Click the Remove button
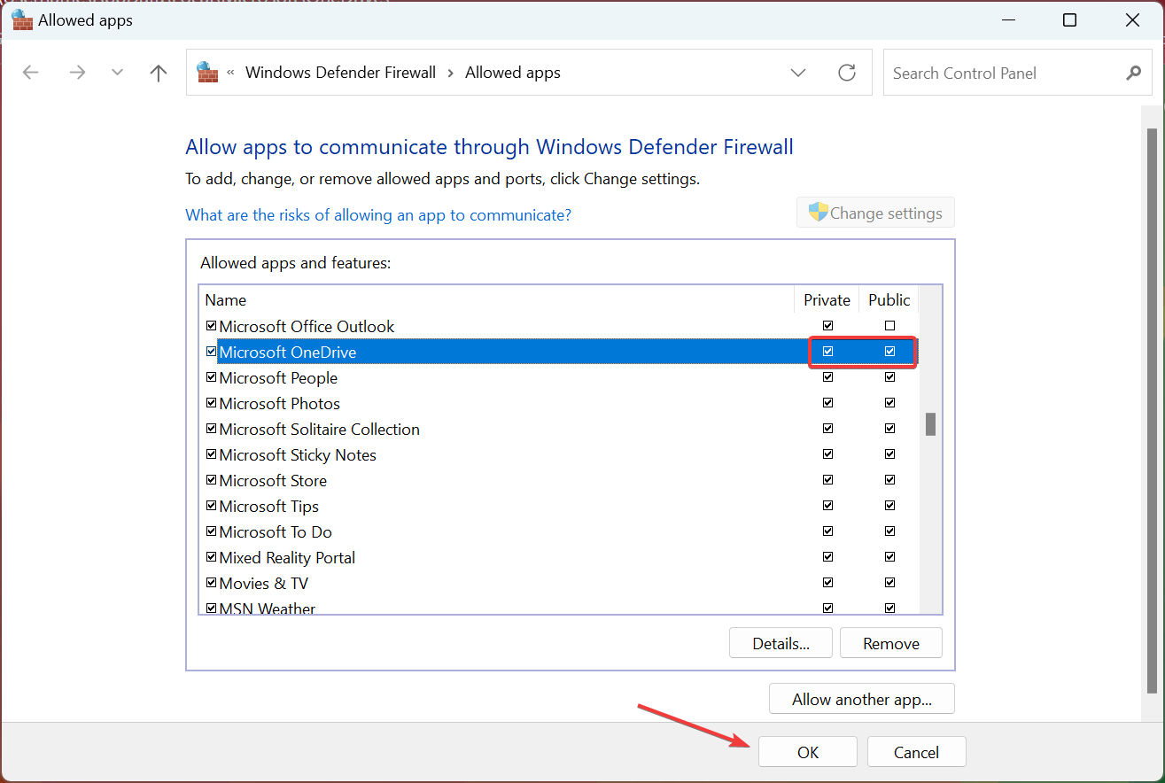 click(891, 643)
